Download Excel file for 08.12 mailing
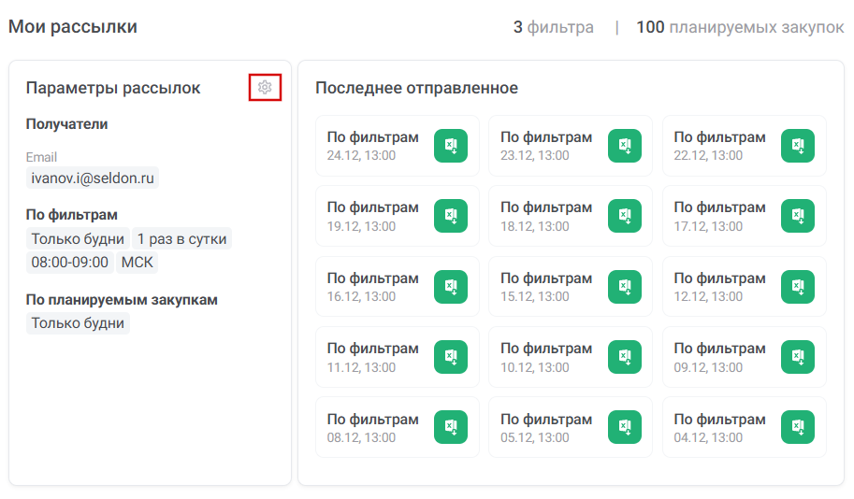 pos(451,427)
